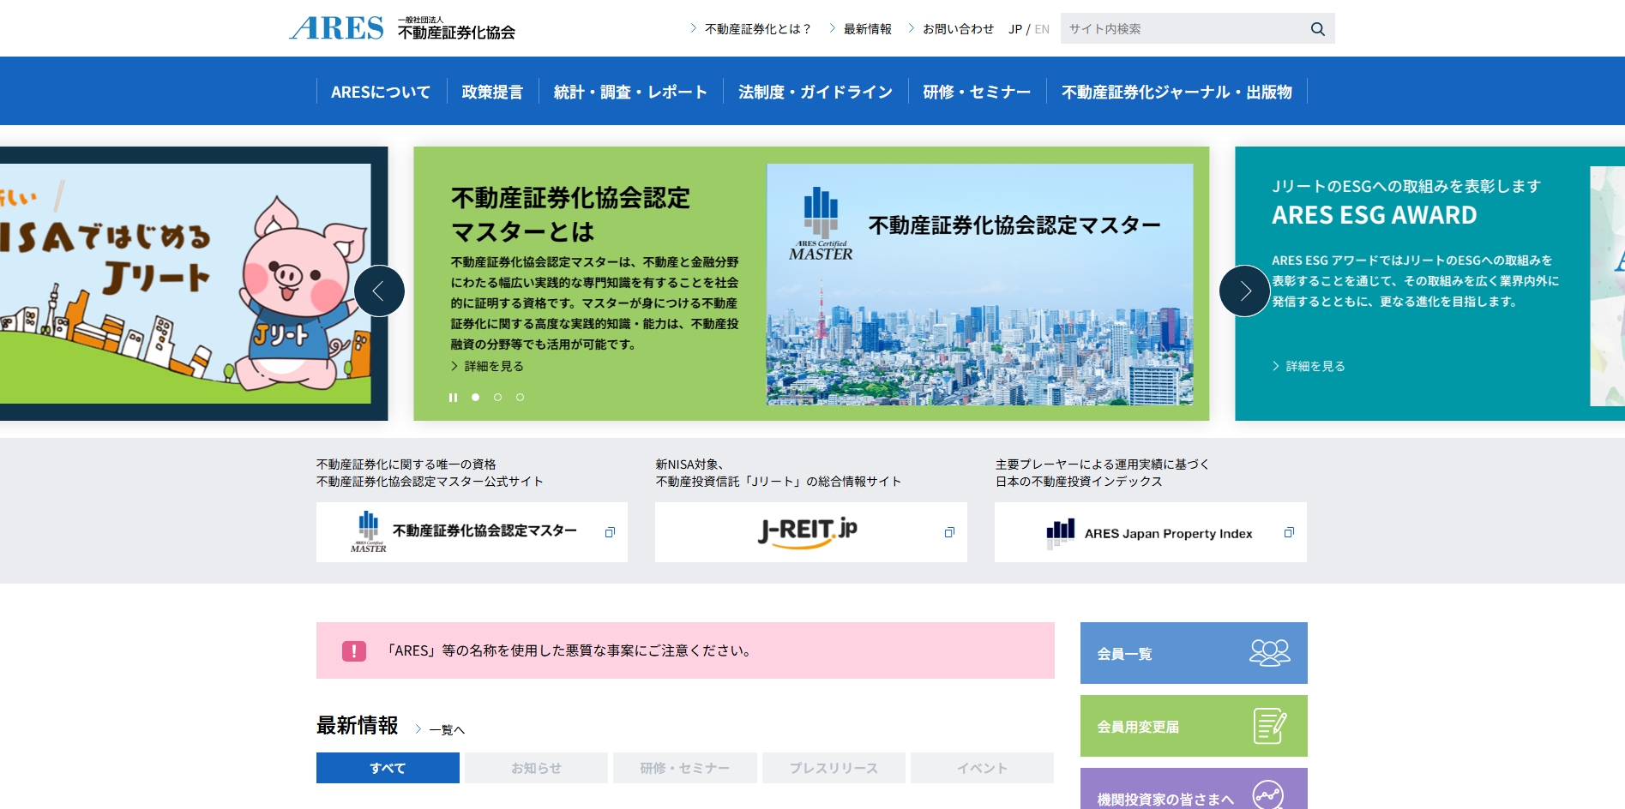Select the すべて news tab
The image size is (1625, 809).
[x=388, y=768]
